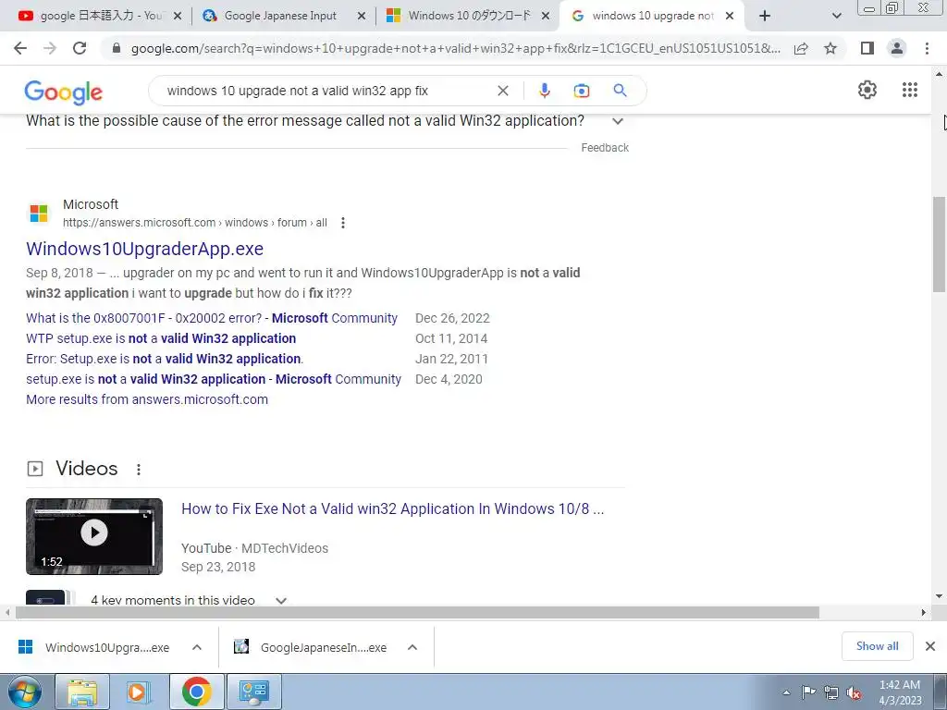This screenshot has width=947, height=710.
Task: Open the GoogleJapaneseIn....exe download options arrow
Action: click(412, 647)
